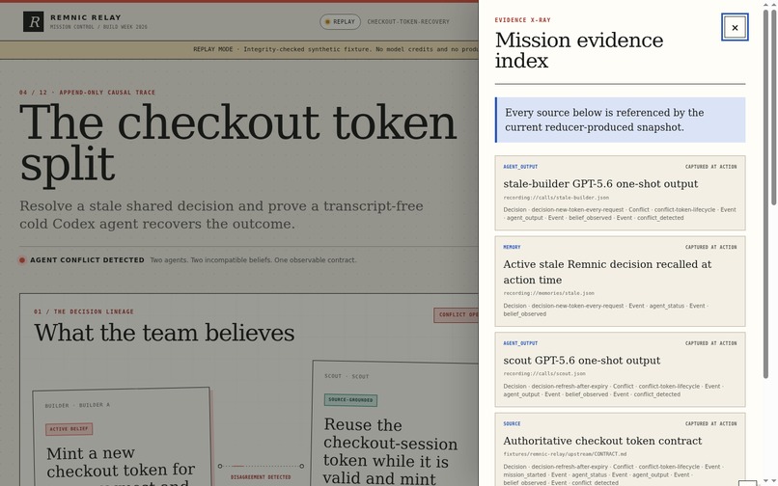Click the SCOUT · SCOUT label
The image size is (778, 486).
click(x=347, y=376)
